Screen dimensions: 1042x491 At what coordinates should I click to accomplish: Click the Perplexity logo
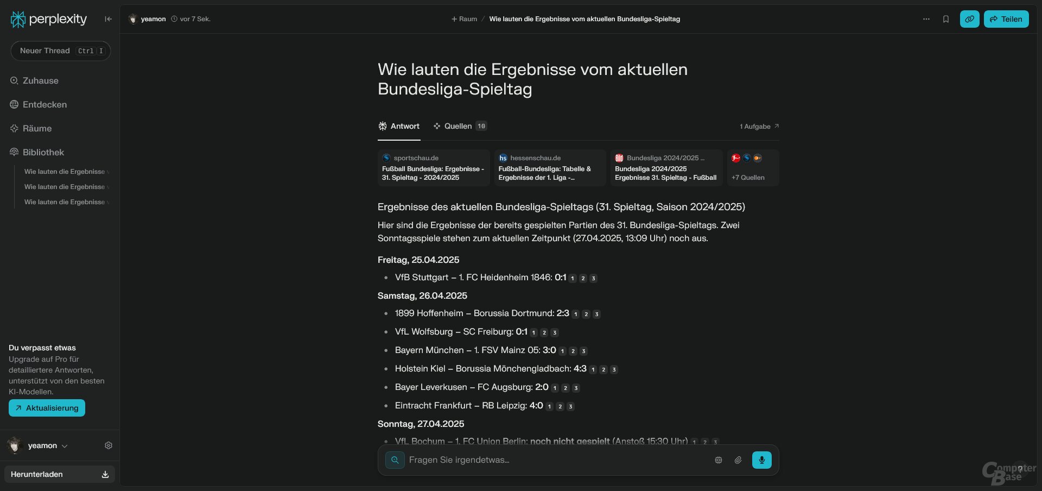[x=48, y=19]
